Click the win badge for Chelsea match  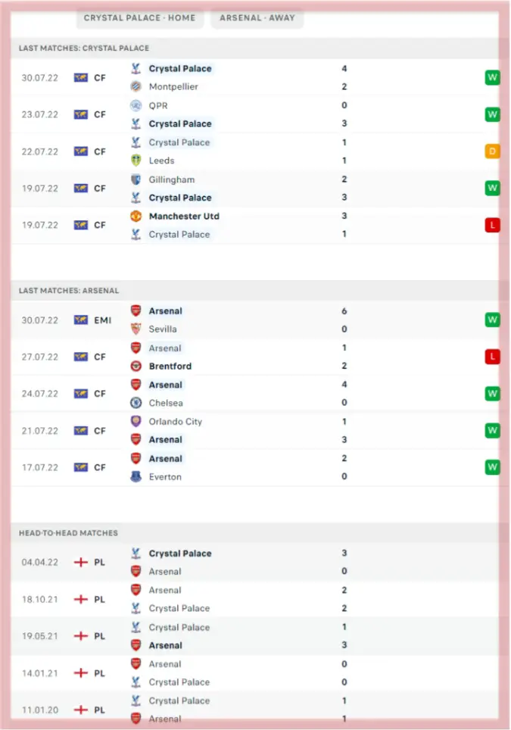point(492,394)
